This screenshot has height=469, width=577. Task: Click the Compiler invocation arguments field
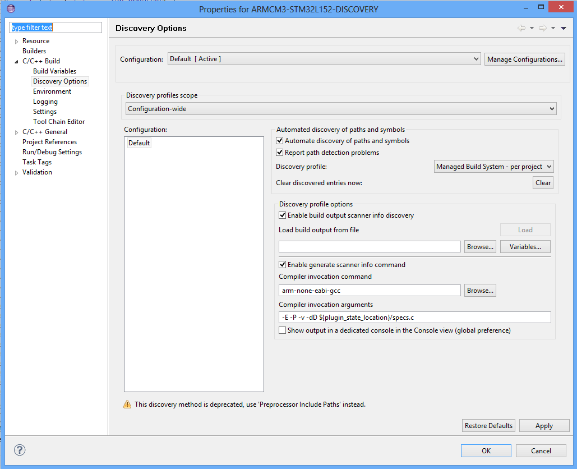click(415, 318)
